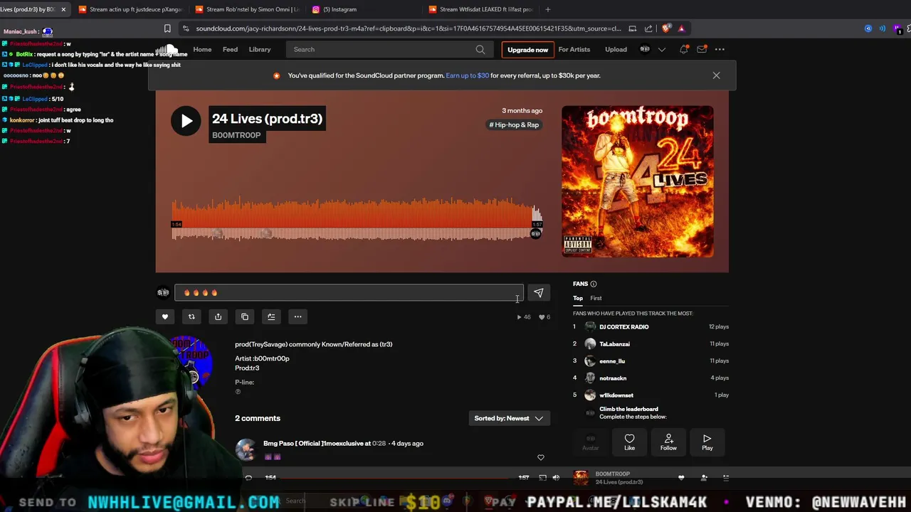Screen dimensions: 911x512
Task: Expand the Sorted by: Newest dropdown
Action: (x=509, y=418)
